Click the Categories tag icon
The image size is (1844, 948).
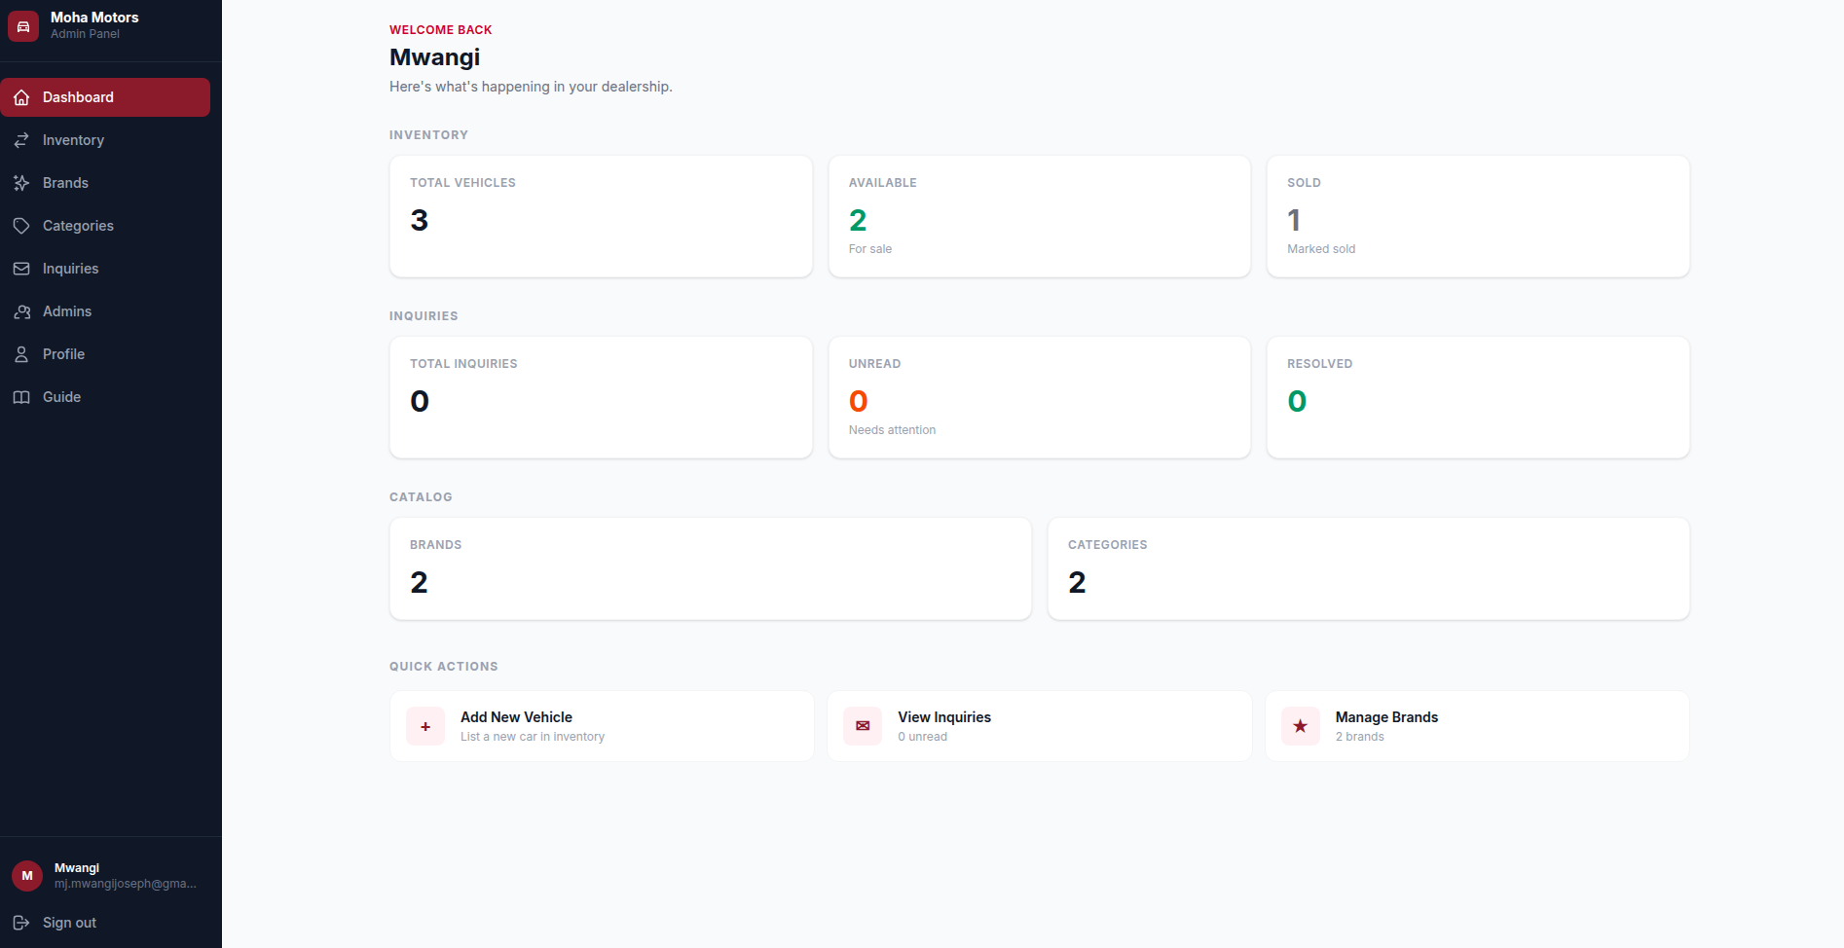(21, 226)
